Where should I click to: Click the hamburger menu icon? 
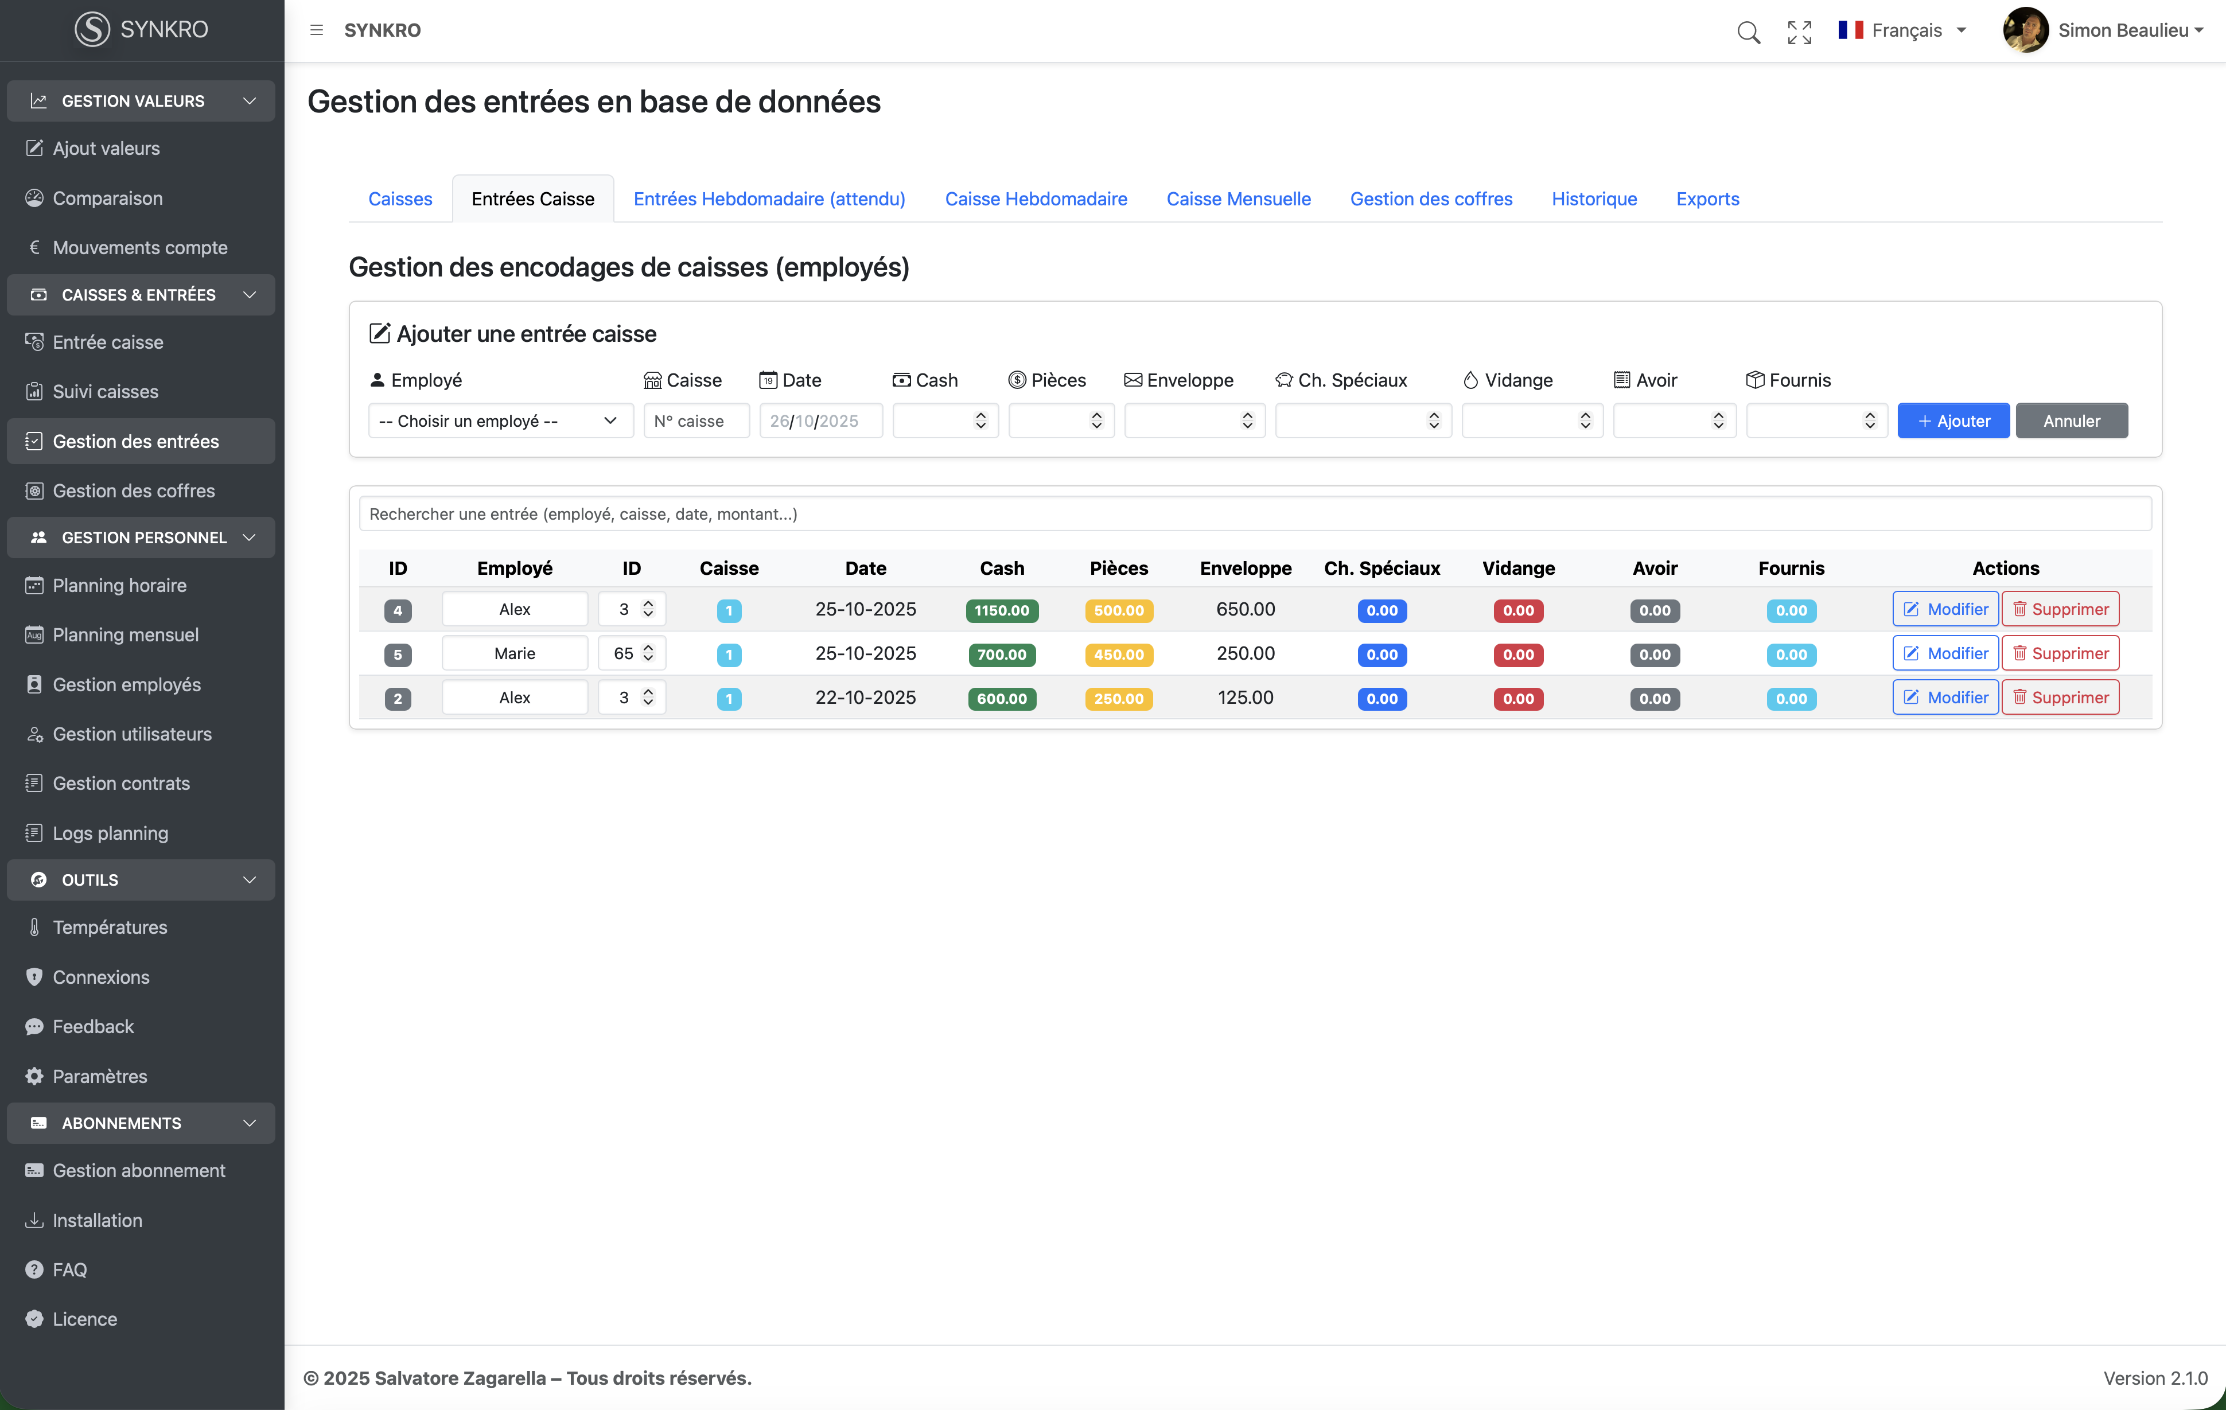pyautogui.click(x=316, y=30)
